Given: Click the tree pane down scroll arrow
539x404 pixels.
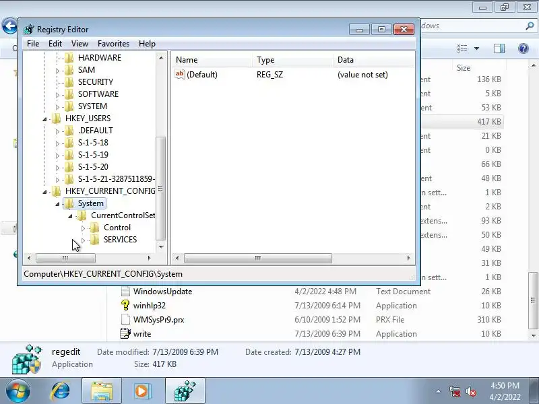Looking at the screenshot, I should click(161, 246).
